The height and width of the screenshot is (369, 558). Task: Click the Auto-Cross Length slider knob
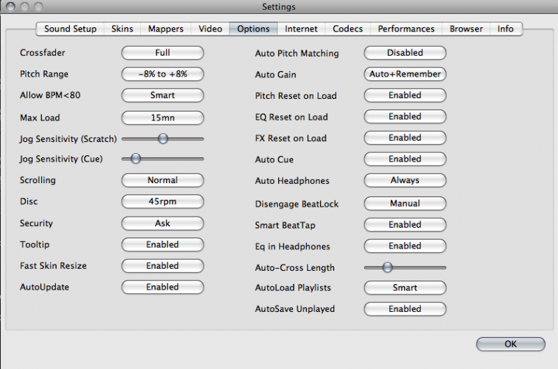pyautogui.click(x=388, y=267)
